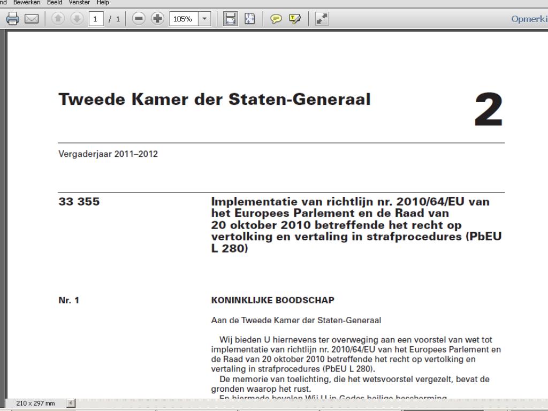Image resolution: width=548 pixels, height=411 pixels.
Task: Click the label Nr. 1
Action: point(69,300)
